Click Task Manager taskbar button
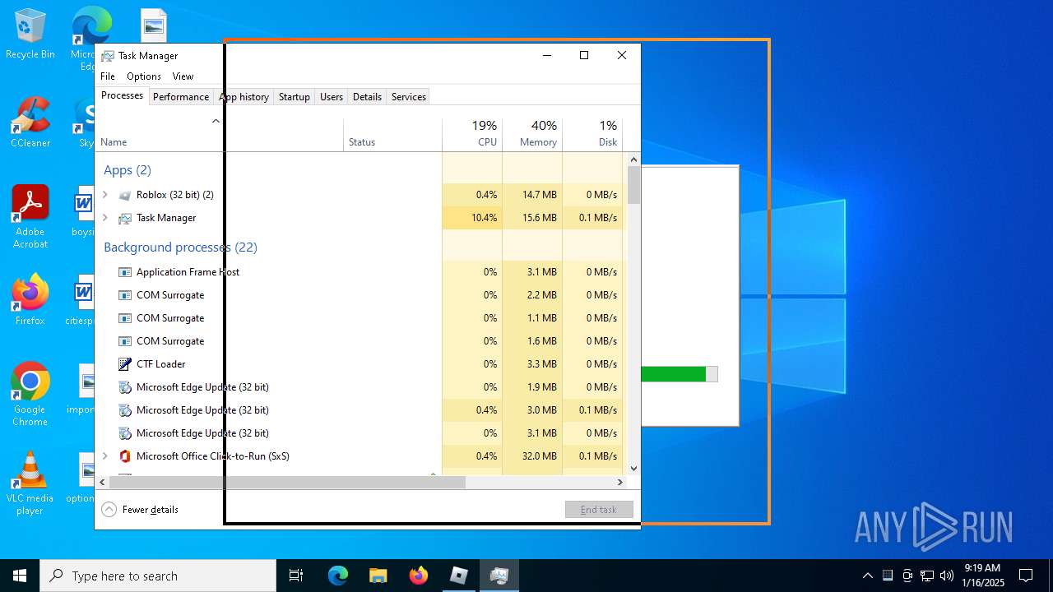The width and height of the screenshot is (1053, 592). point(499,576)
